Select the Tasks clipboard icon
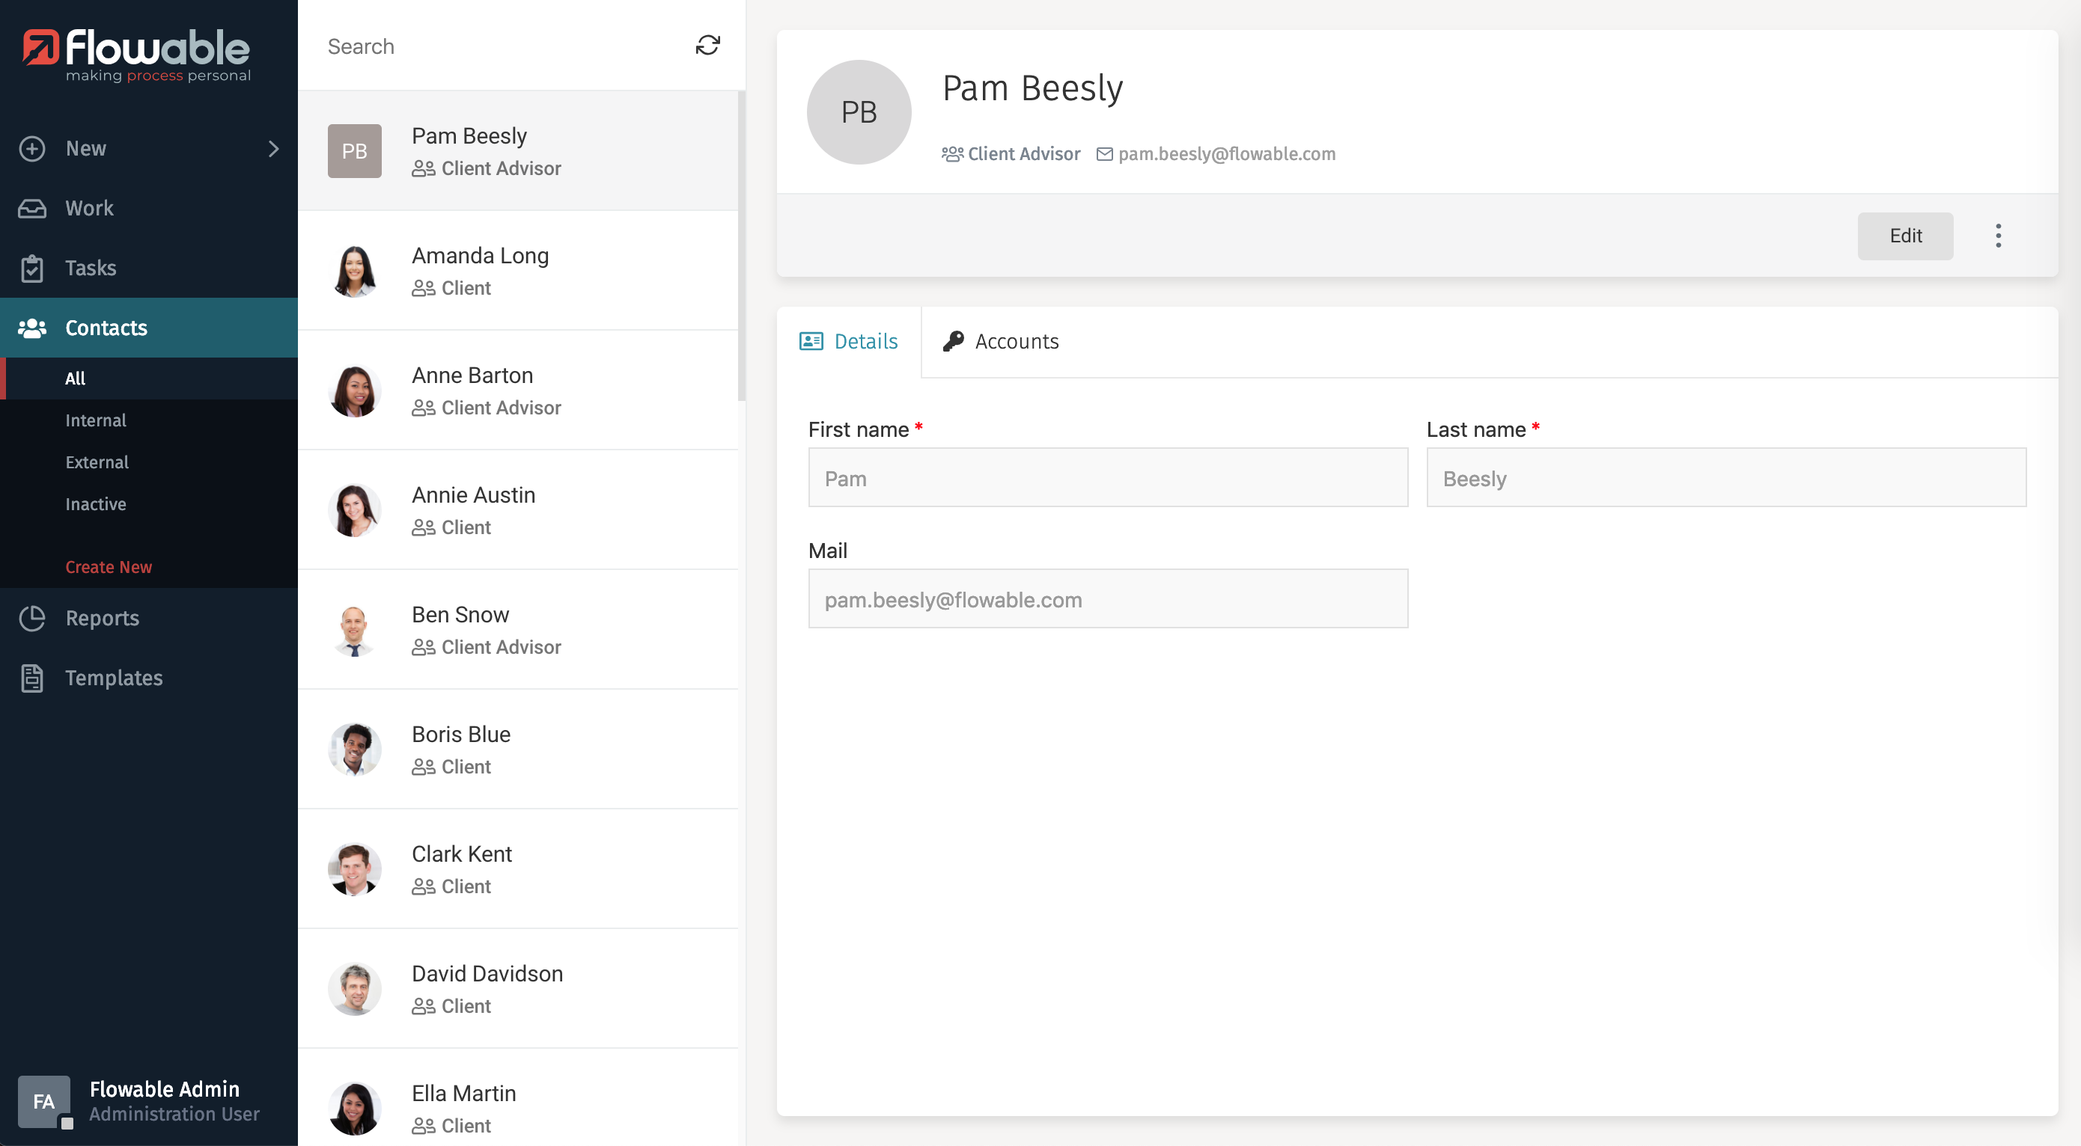Viewport: 2081px width, 1146px height. point(31,267)
